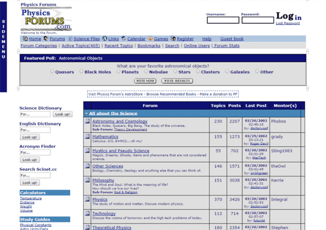The image size is (326, 230).
Task: Select the Clusters poll option
Action: point(198,71)
